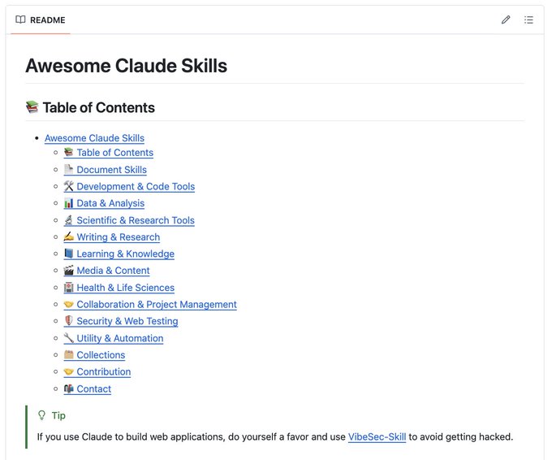Click the lightbulb icon next to Tip

pos(41,415)
